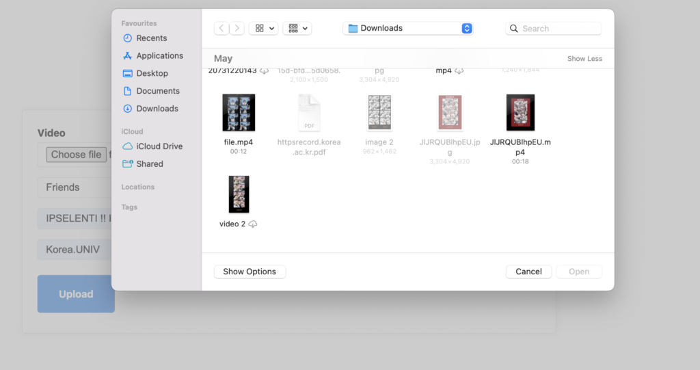
Task: Click the Desktop icon in the sidebar
Action: (127, 73)
